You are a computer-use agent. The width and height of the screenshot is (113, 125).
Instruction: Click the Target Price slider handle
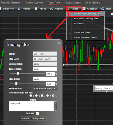18,74
